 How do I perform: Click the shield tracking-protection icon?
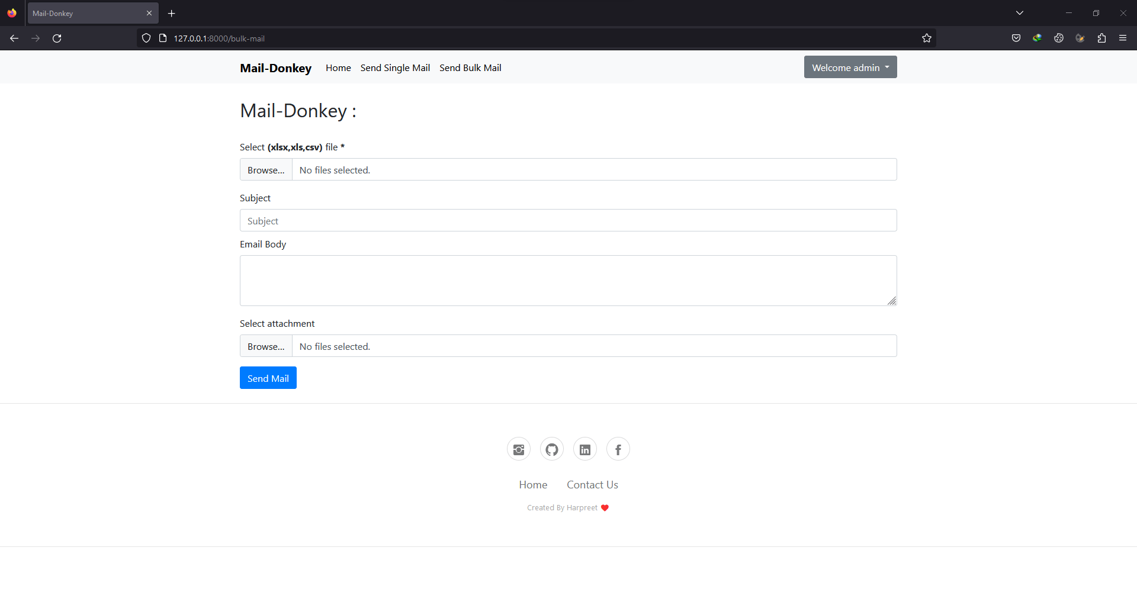146,38
